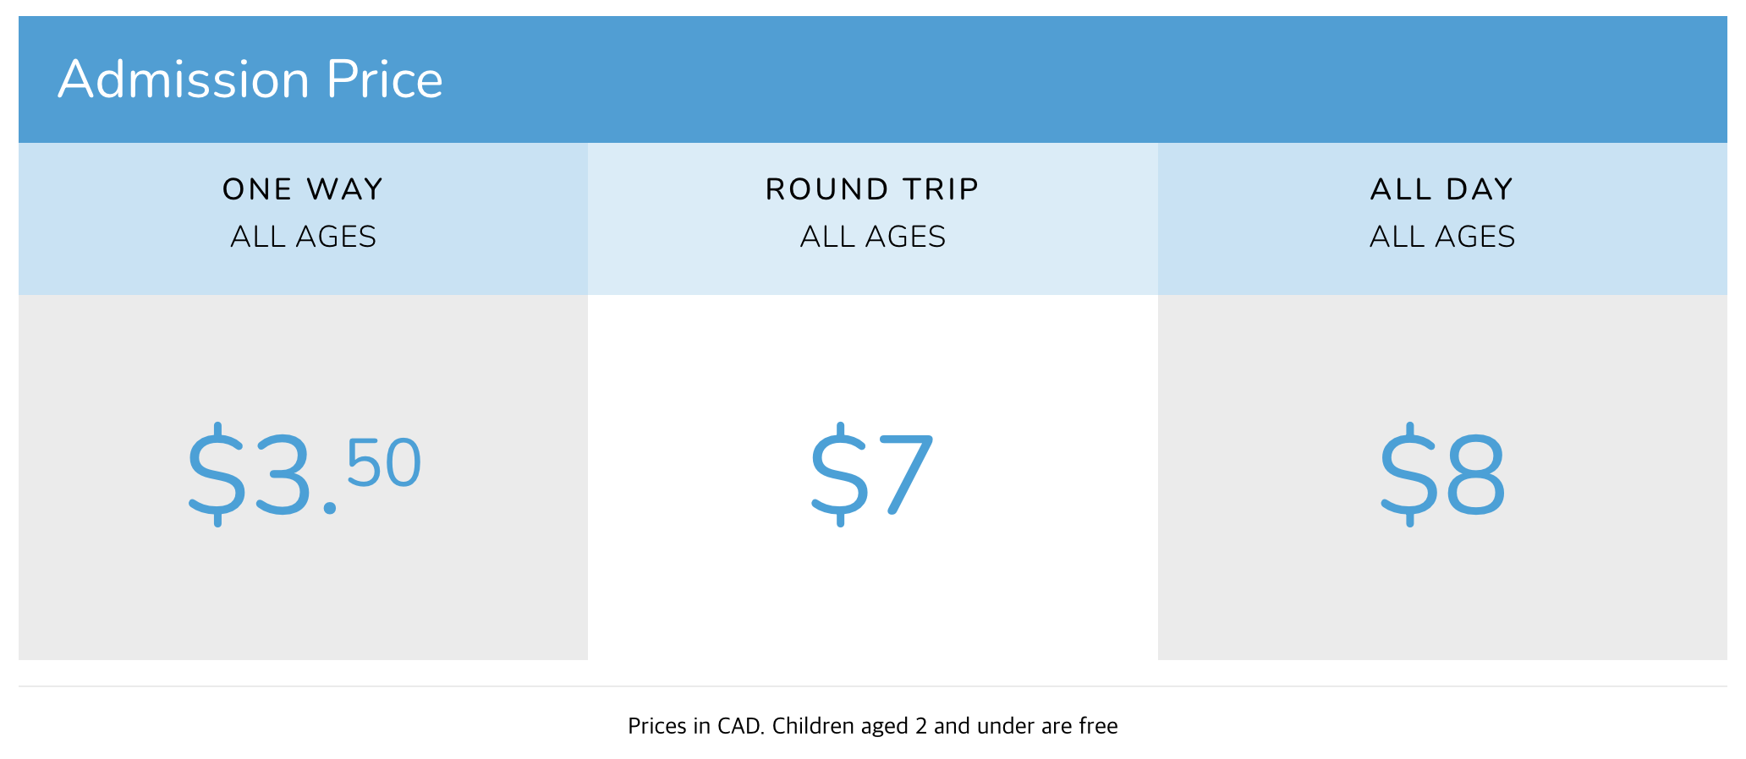
Task: Click ALL AGES under ONE WAY
Action: point(303,237)
